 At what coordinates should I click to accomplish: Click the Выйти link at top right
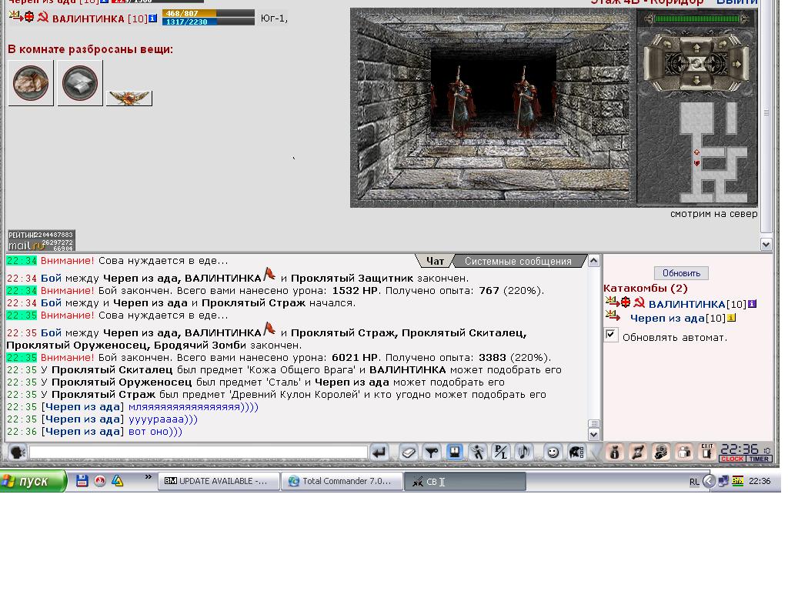pos(736,2)
